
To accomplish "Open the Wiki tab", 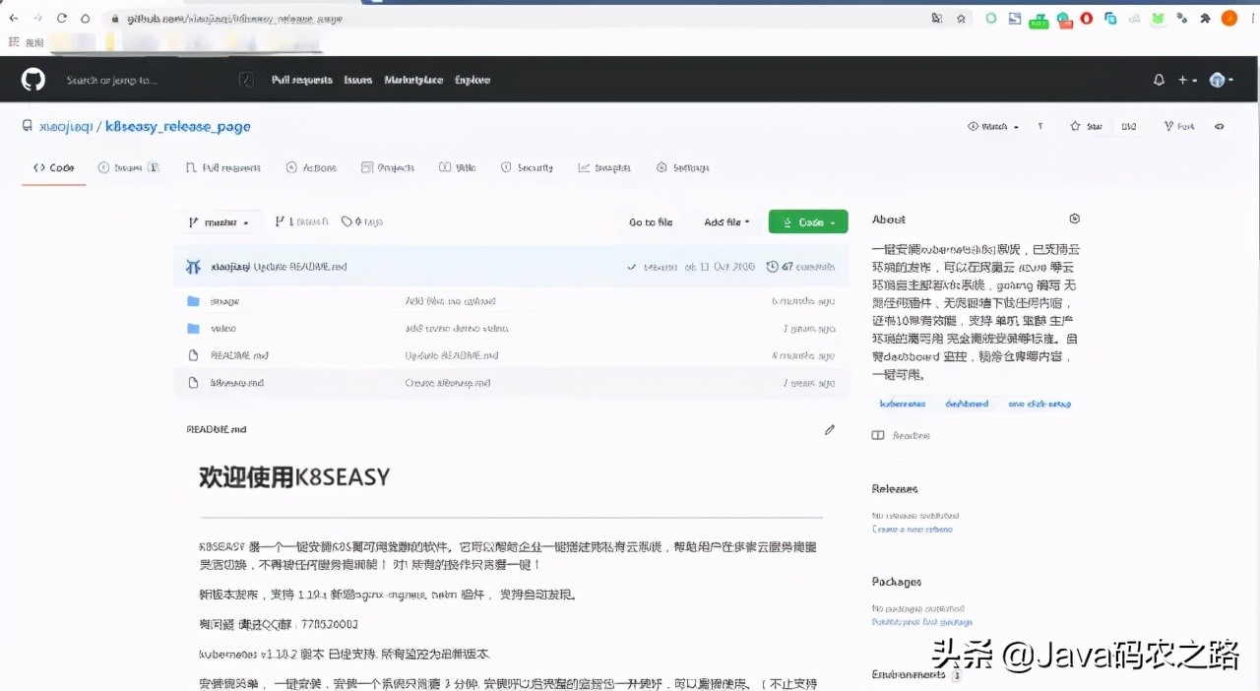I will (458, 167).
